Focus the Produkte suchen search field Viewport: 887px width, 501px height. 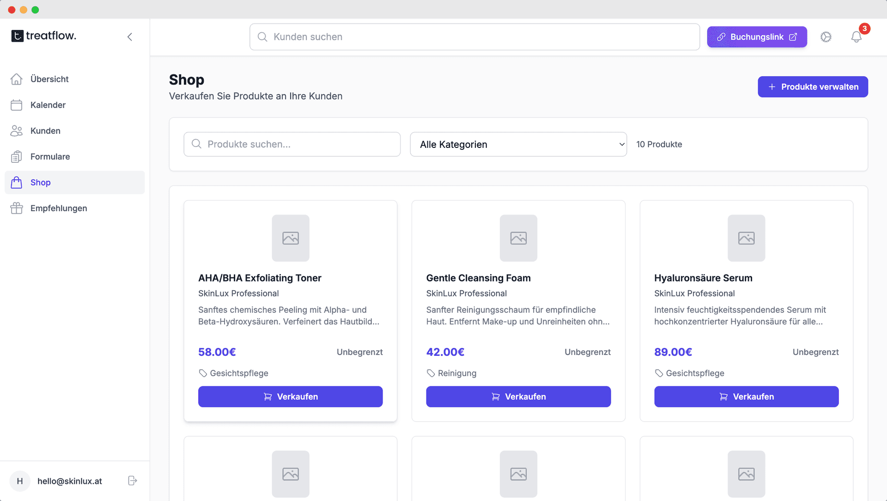292,144
